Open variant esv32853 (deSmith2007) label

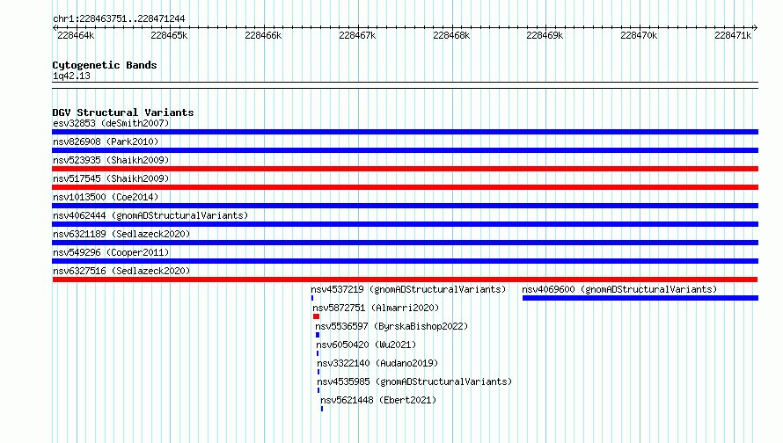tap(111, 123)
